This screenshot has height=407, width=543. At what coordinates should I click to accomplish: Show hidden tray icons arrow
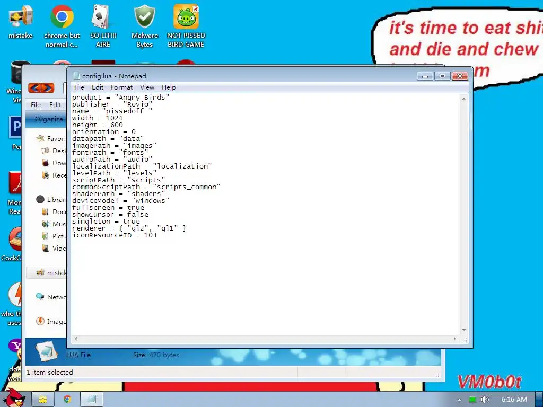pos(459,400)
